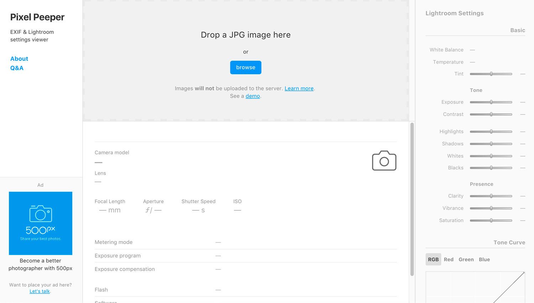Image resolution: width=534 pixels, height=303 pixels.
Task: Open the About page
Action: tap(19, 59)
